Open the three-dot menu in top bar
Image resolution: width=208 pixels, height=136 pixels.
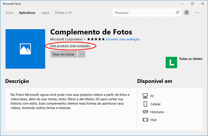pos(197,13)
